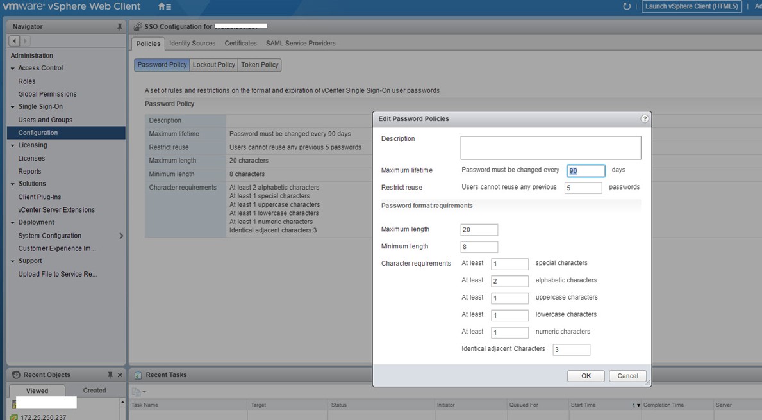Select Configuration under Single Sign-On

(x=66, y=133)
